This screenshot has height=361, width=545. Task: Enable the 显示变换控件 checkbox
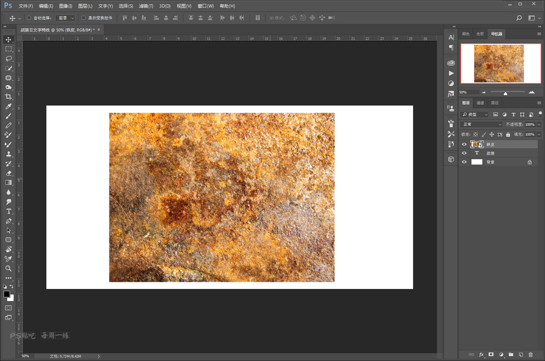pos(84,18)
